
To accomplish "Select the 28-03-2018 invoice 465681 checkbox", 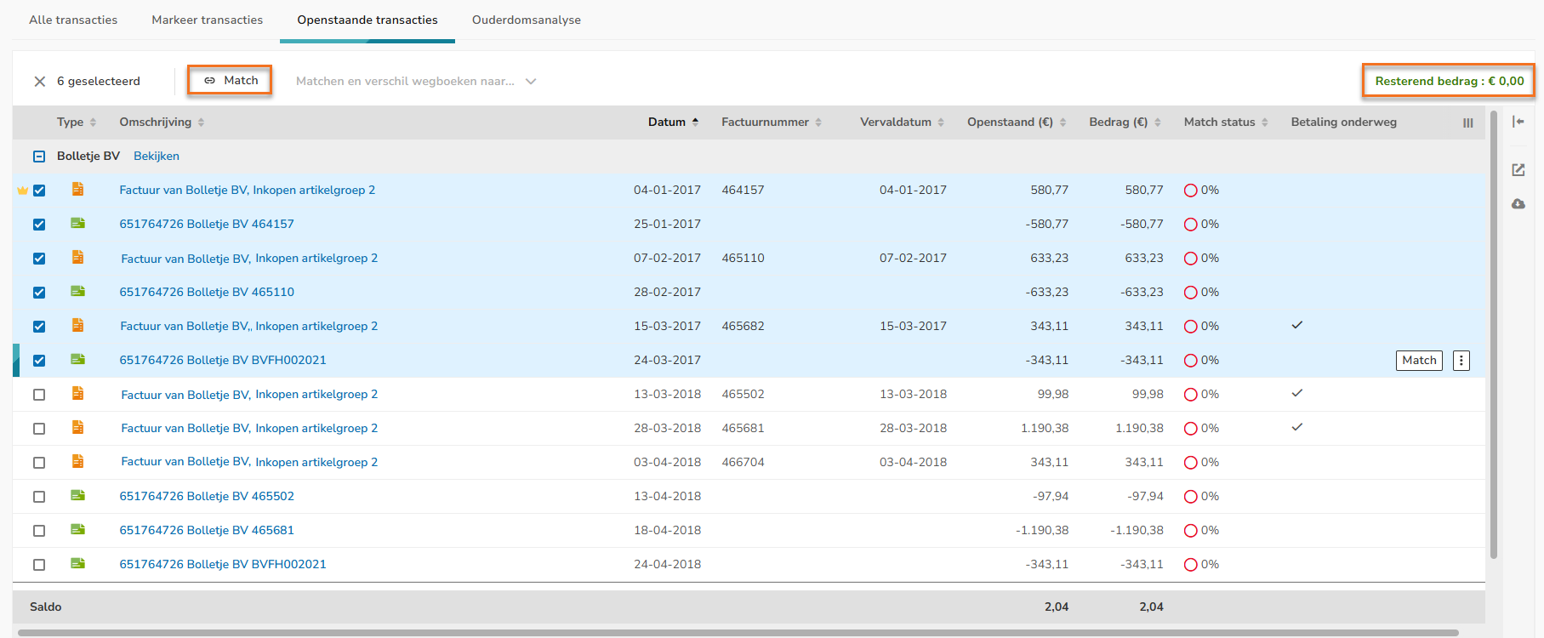I will (39, 429).
